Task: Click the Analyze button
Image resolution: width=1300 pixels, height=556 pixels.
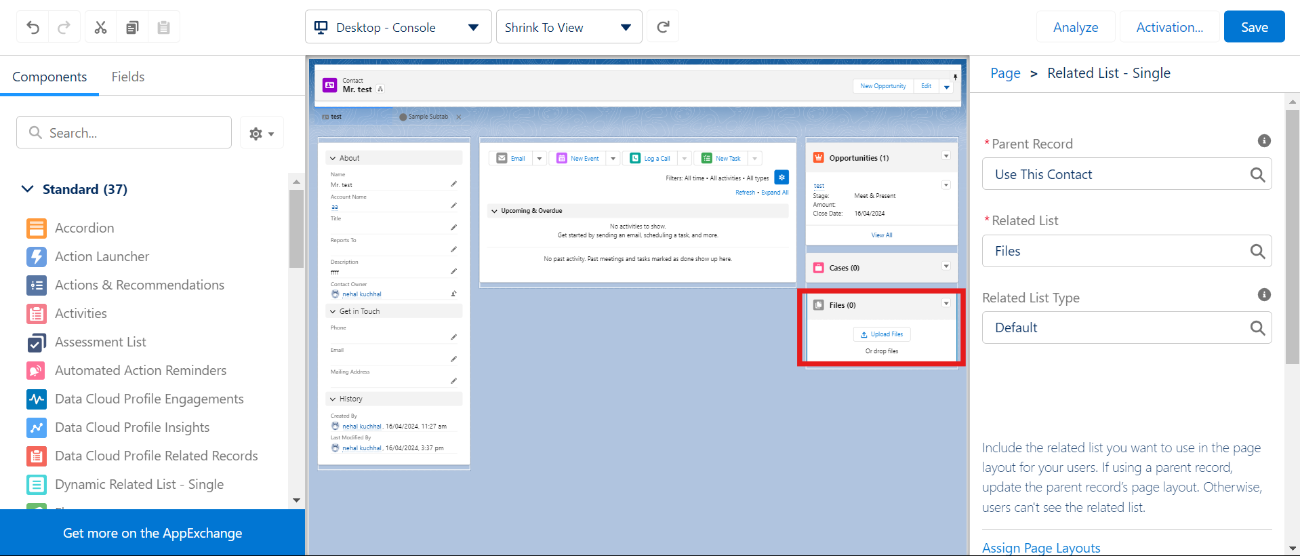Action: point(1076,27)
